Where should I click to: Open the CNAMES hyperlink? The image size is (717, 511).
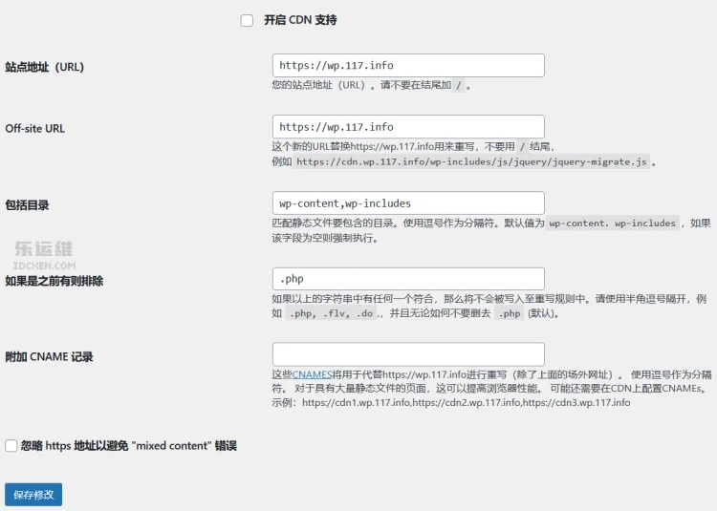click(x=311, y=374)
